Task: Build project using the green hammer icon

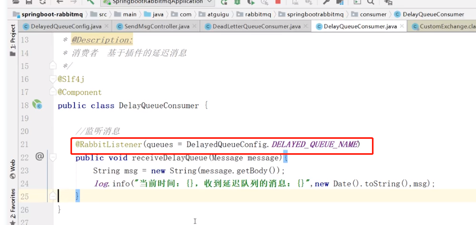Action: point(90,2)
